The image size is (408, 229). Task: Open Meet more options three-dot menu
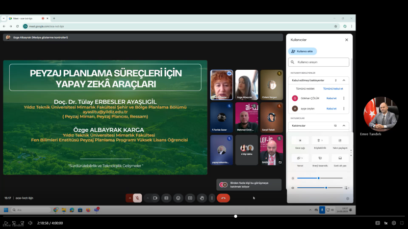point(212,198)
